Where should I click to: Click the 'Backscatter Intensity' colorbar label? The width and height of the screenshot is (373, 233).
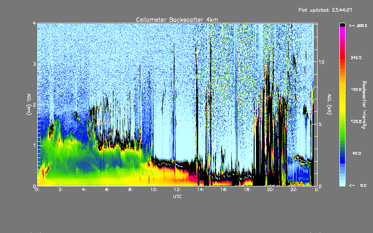click(364, 105)
